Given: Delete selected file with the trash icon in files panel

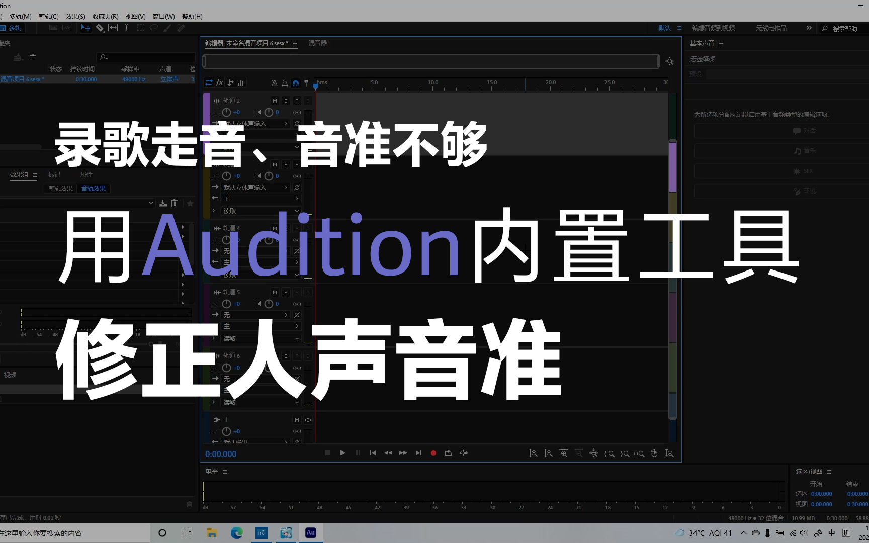Looking at the screenshot, I should pos(33,57).
